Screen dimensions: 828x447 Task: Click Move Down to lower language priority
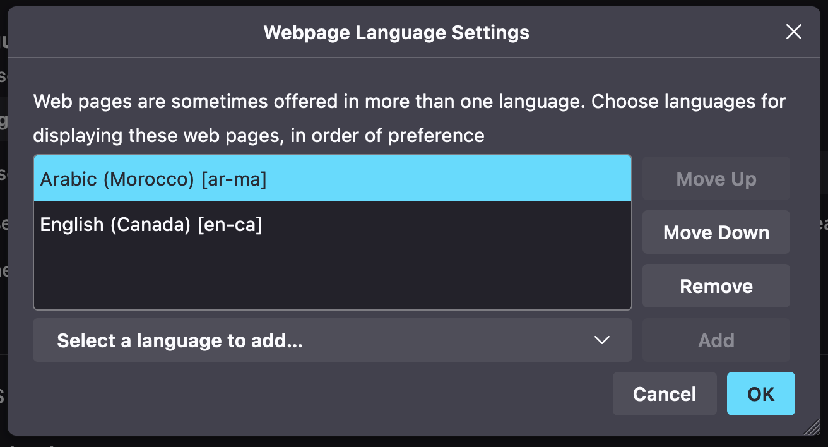click(x=716, y=232)
